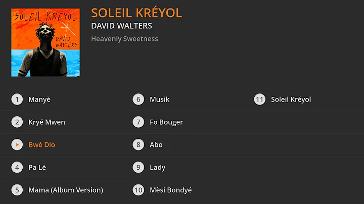This screenshot has width=364, height=204.
Task: Click the number 5 circle icon
Action: click(x=17, y=190)
